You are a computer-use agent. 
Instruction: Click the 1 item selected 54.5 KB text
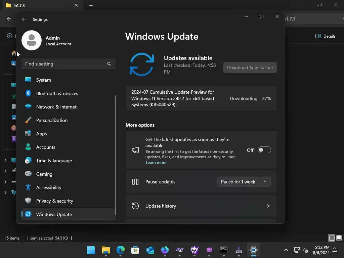point(47,238)
